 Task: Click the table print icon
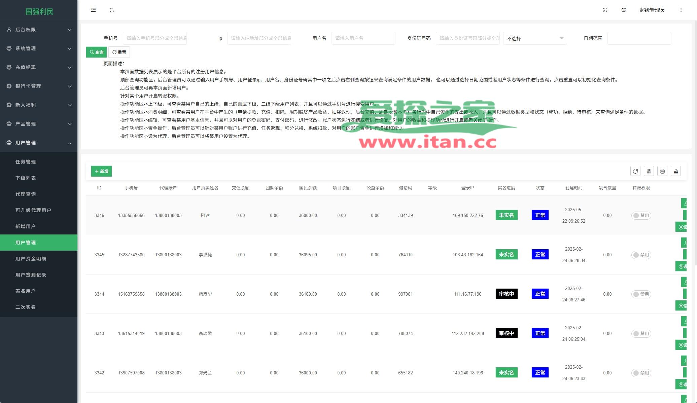pos(662,171)
